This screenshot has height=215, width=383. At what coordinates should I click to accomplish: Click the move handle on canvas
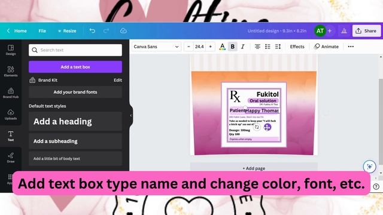(268, 127)
